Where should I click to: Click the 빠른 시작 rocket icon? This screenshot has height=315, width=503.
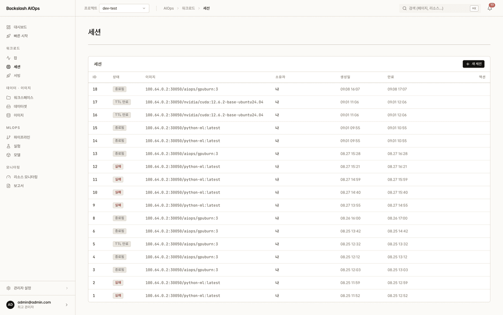[x=9, y=36]
